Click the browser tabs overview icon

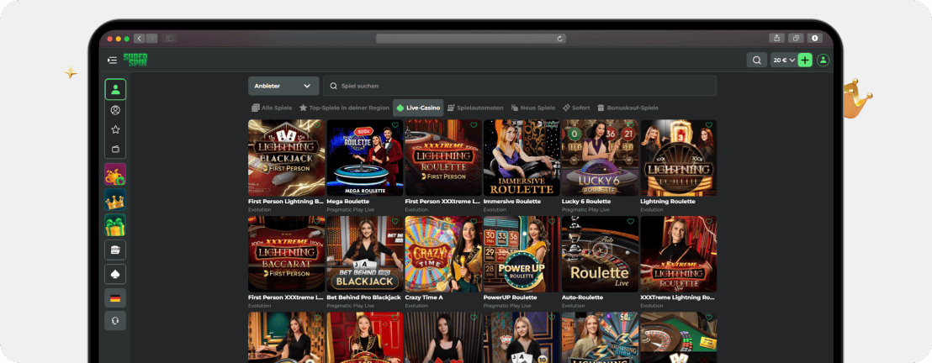(795, 38)
